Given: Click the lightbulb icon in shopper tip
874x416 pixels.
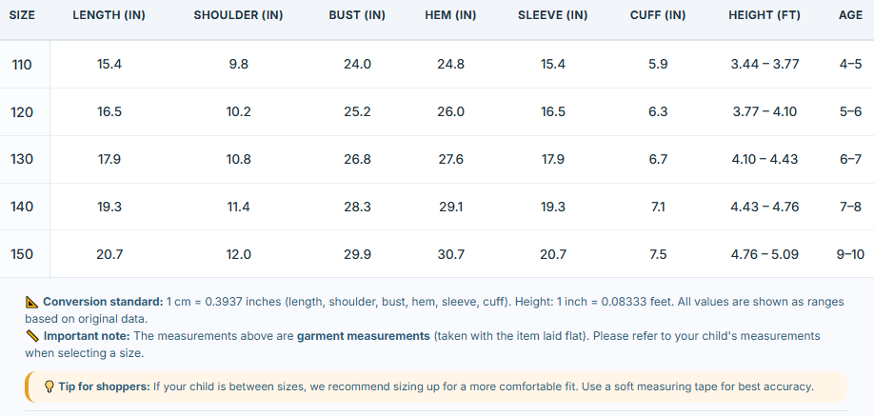Looking at the screenshot, I should click(50, 386).
